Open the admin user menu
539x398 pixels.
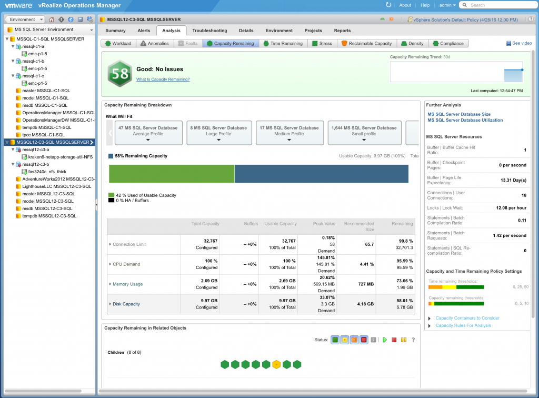click(447, 5)
